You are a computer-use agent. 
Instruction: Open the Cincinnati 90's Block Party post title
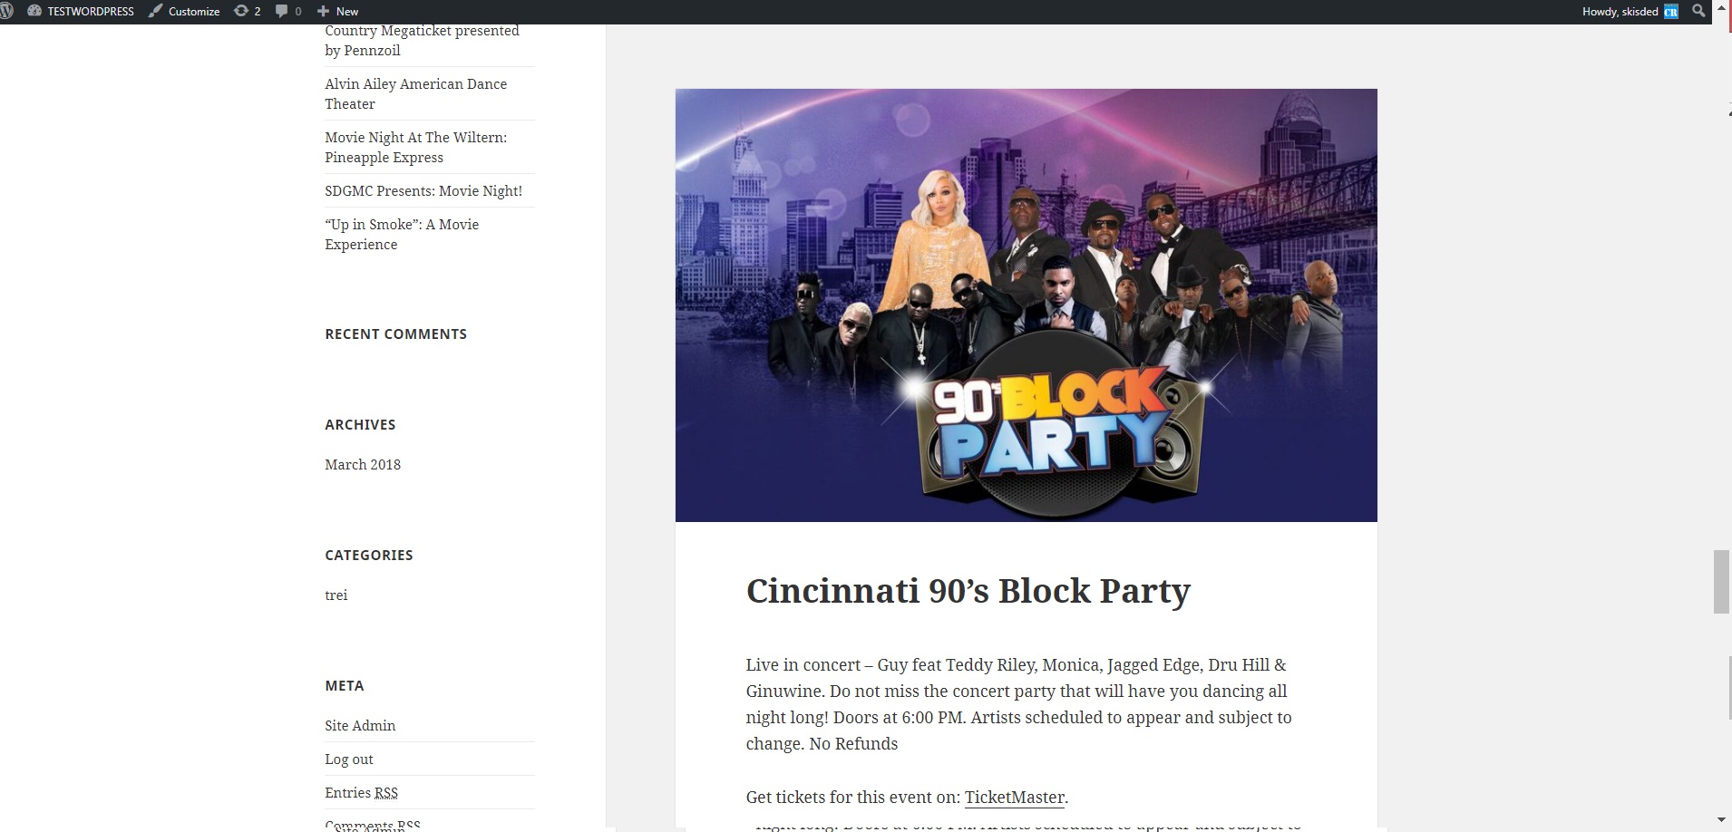(968, 591)
